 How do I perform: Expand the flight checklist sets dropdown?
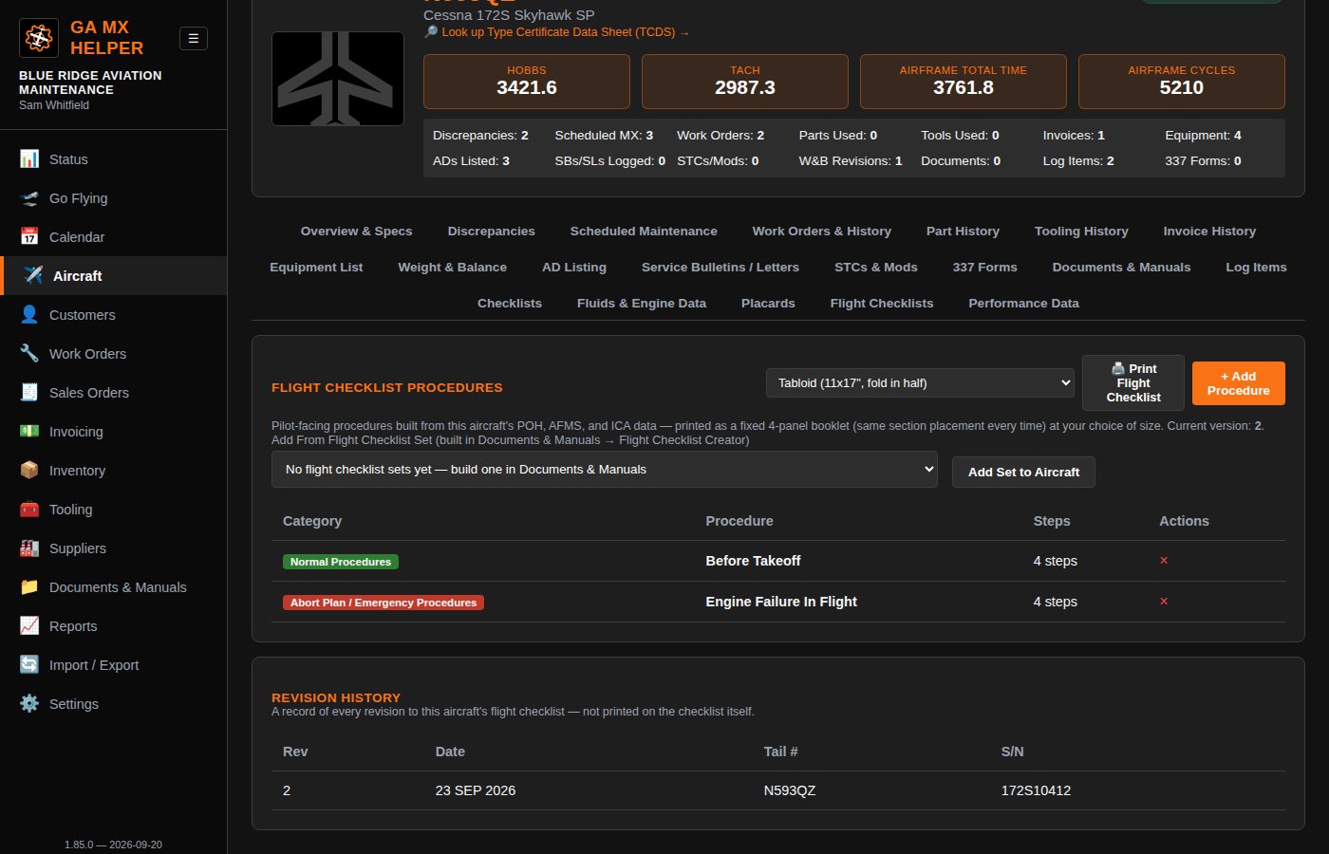[605, 470]
